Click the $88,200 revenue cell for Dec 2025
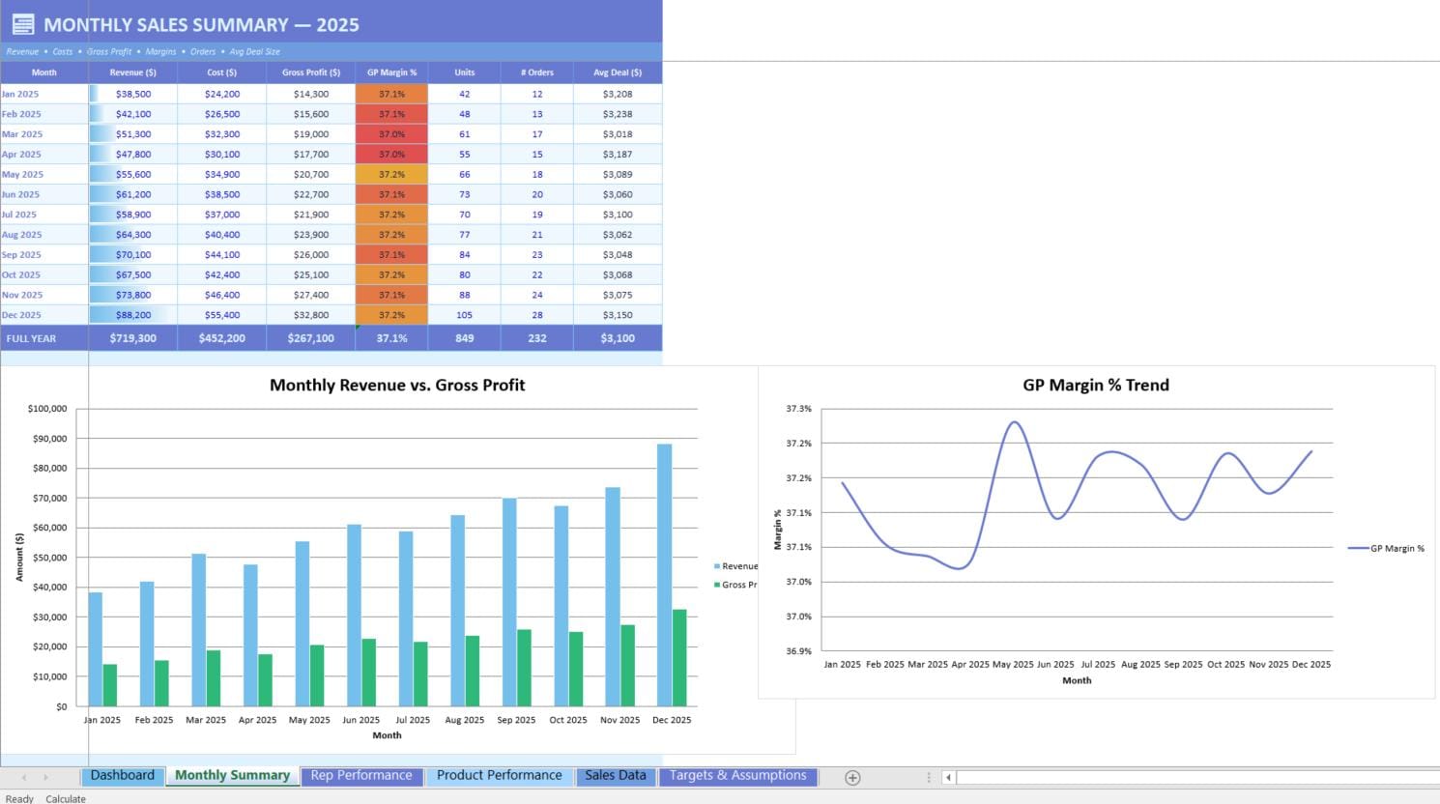The image size is (1440, 804). pyautogui.click(x=133, y=315)
